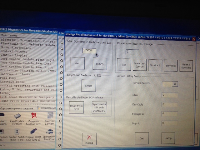Select Electronic Ignition Switch (EZS) unit
Viewport: 200px width, 150px height.
pos(28,71)
